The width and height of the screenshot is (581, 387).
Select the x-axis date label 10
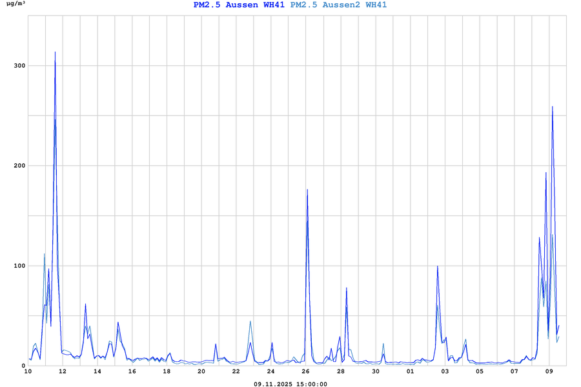28,372
